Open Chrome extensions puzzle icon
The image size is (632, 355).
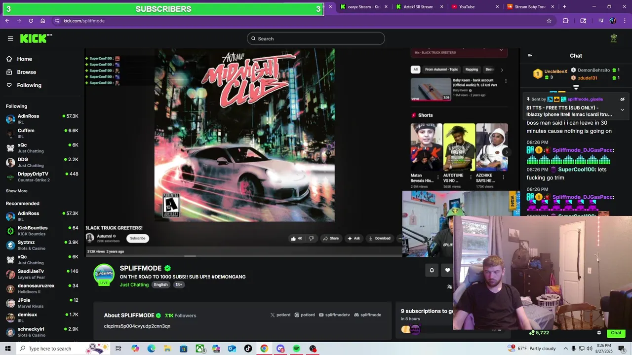coord(566,21)
